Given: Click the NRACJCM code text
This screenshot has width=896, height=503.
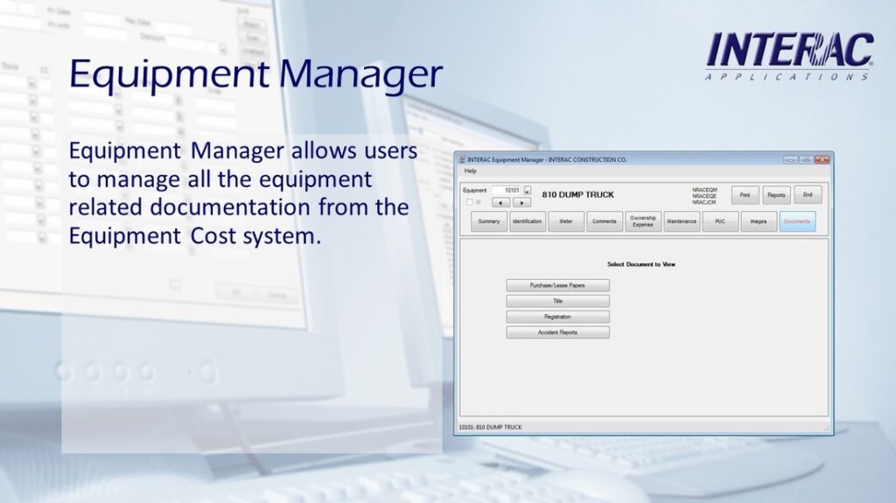Looking at the screenshot, I should [704, 202].
